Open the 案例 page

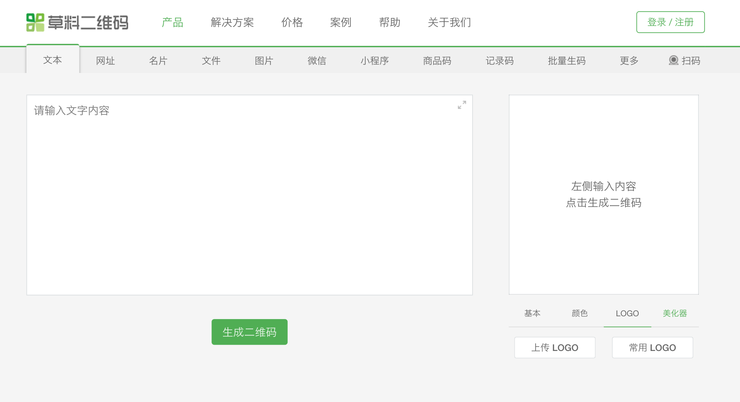tap(341, 22)
